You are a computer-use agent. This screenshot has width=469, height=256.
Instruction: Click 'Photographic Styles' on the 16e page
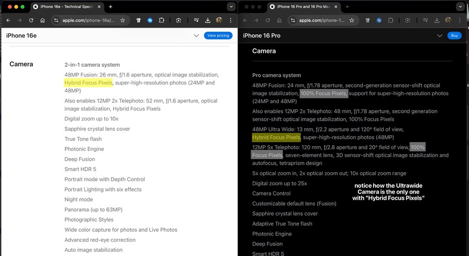point(89,220)
